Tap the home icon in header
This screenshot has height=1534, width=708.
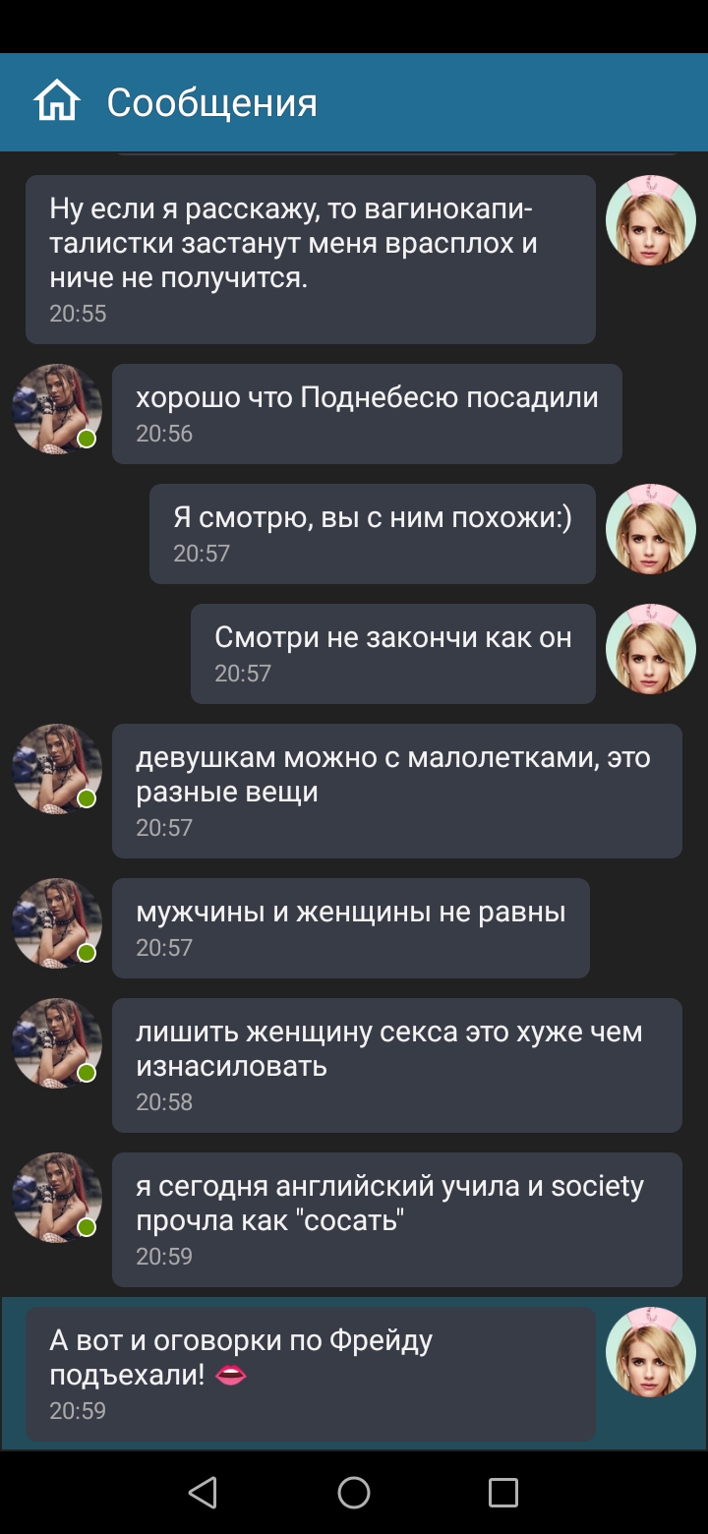56,102
